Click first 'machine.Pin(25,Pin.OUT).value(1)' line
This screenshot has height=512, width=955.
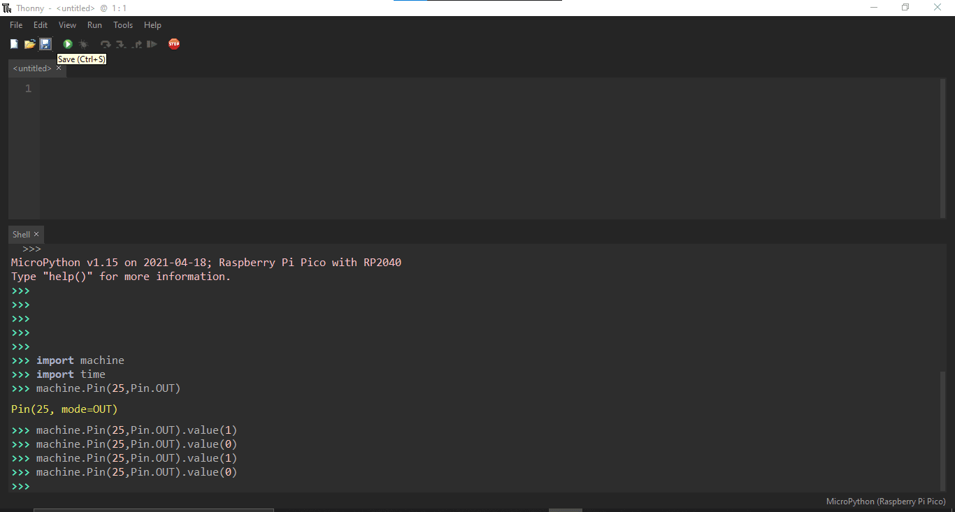(x=137, y=430)
